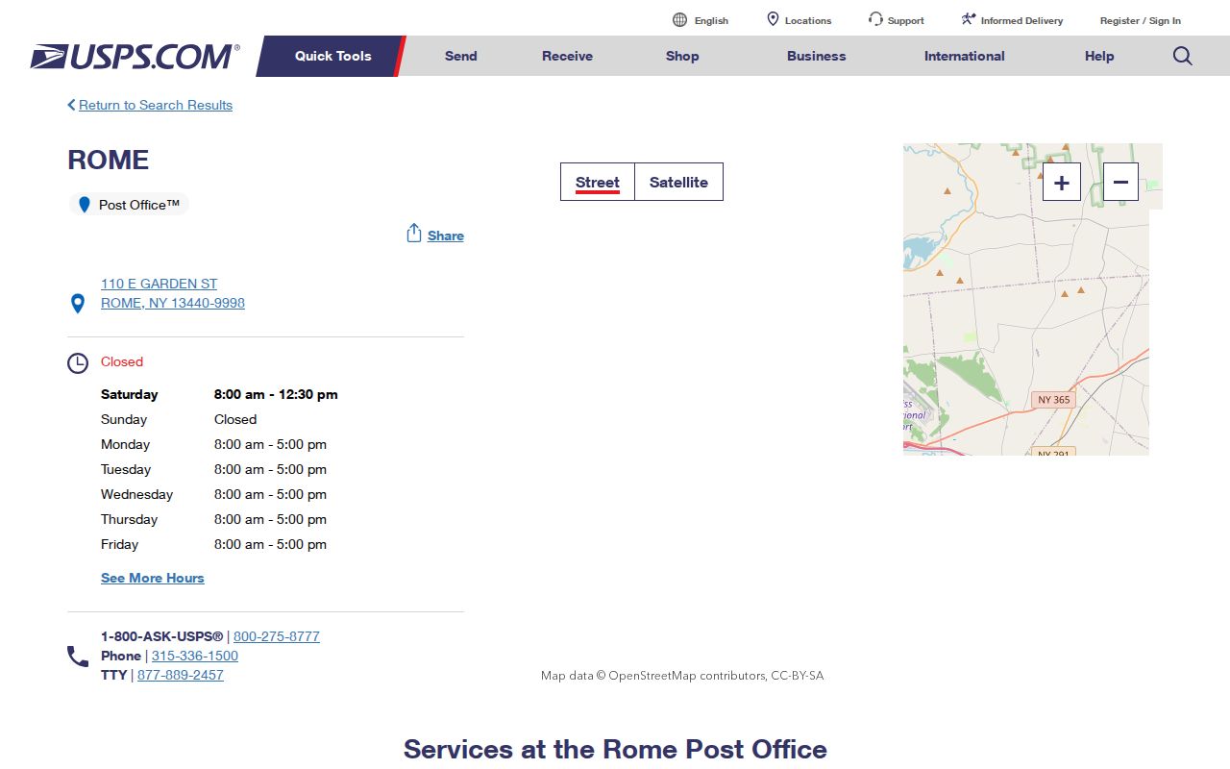Viewport: 1230px width, 769px height.
Task: Open the Shop menu
Action: pyautogui.click(x=682, y=56)
